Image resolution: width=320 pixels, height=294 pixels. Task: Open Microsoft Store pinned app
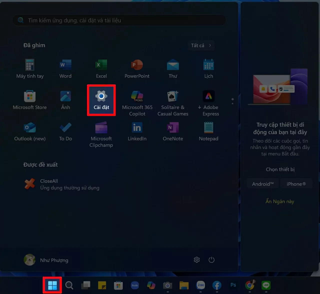click(30, 100)
